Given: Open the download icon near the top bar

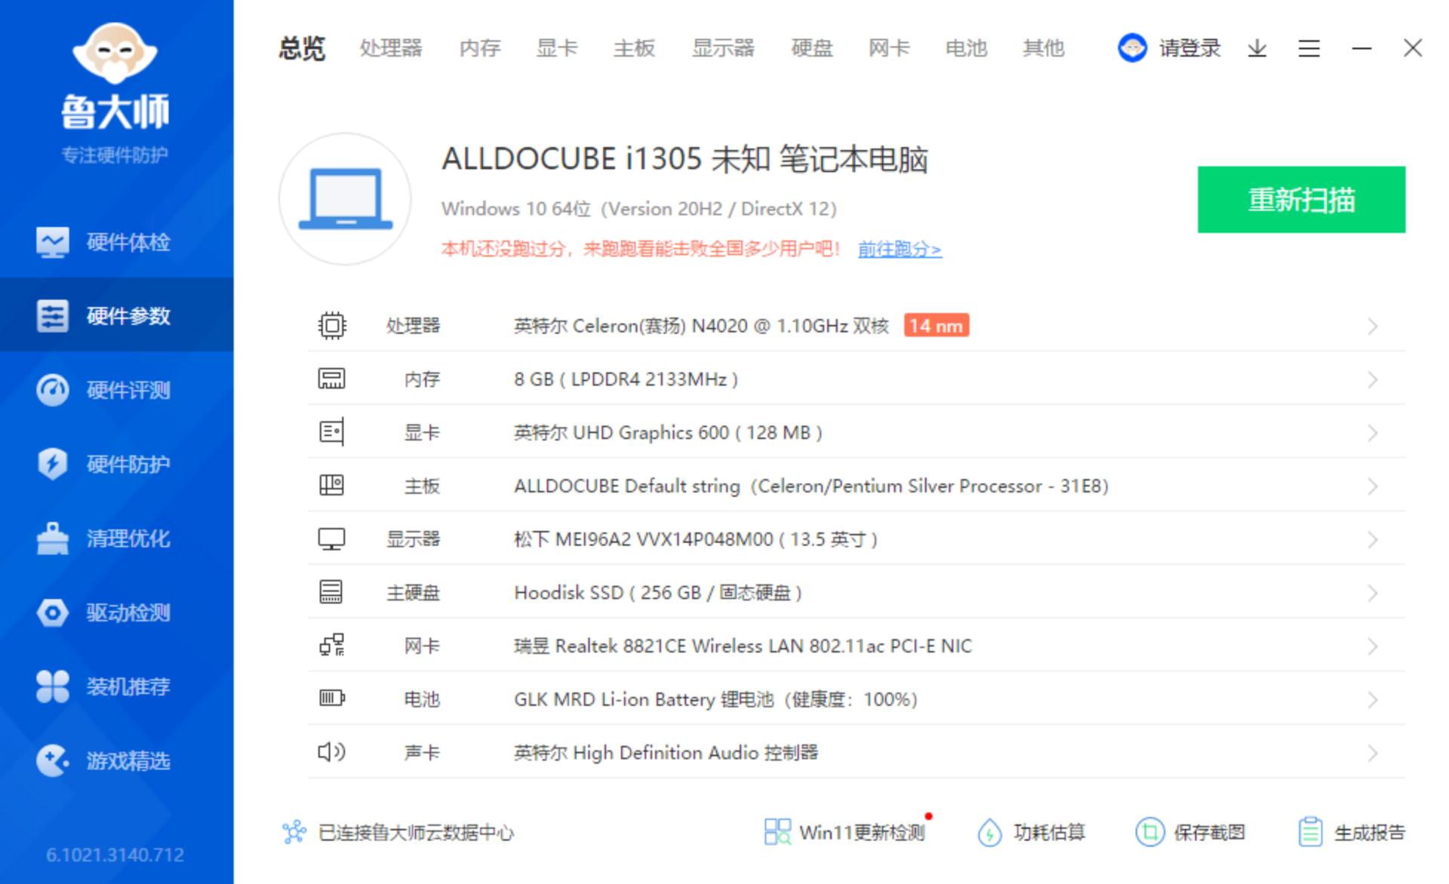Looking at the screenshot, I should point(1257,48).
